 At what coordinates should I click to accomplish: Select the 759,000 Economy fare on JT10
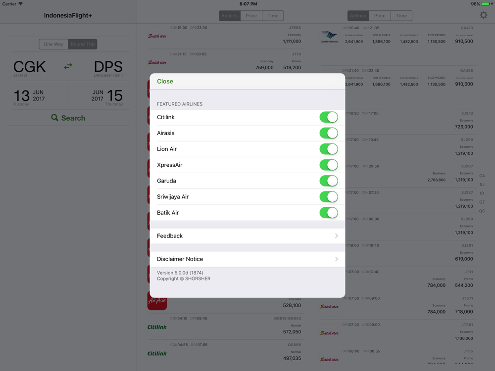pyautogui.click(x=264, y=67)
